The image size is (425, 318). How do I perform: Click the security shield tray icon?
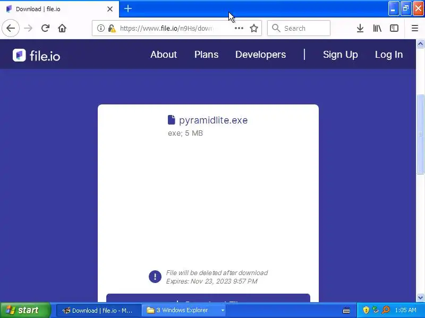366,310
